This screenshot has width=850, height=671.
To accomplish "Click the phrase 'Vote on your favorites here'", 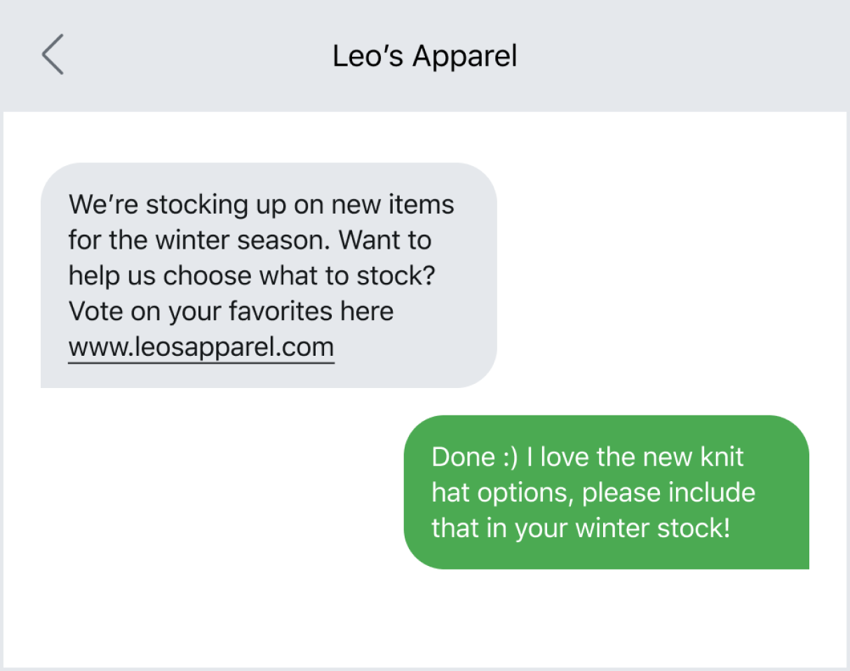I will [x=230, y=310].
